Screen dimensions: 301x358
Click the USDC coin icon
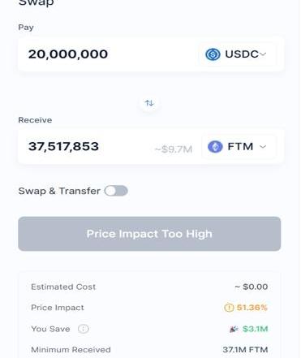point(213,54)
